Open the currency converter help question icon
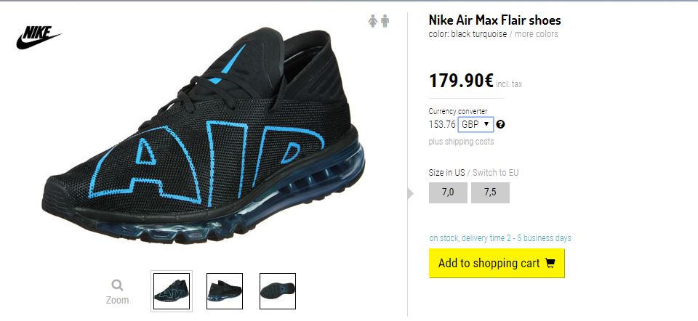 [x=500, y=124]
